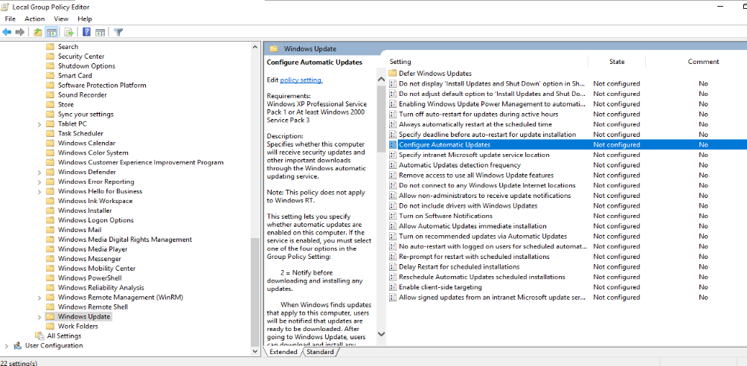Toggle Show/Hide Console Tree toolbar icon
747x366 pixels.
pyautogui.click(x=51, y=32)
